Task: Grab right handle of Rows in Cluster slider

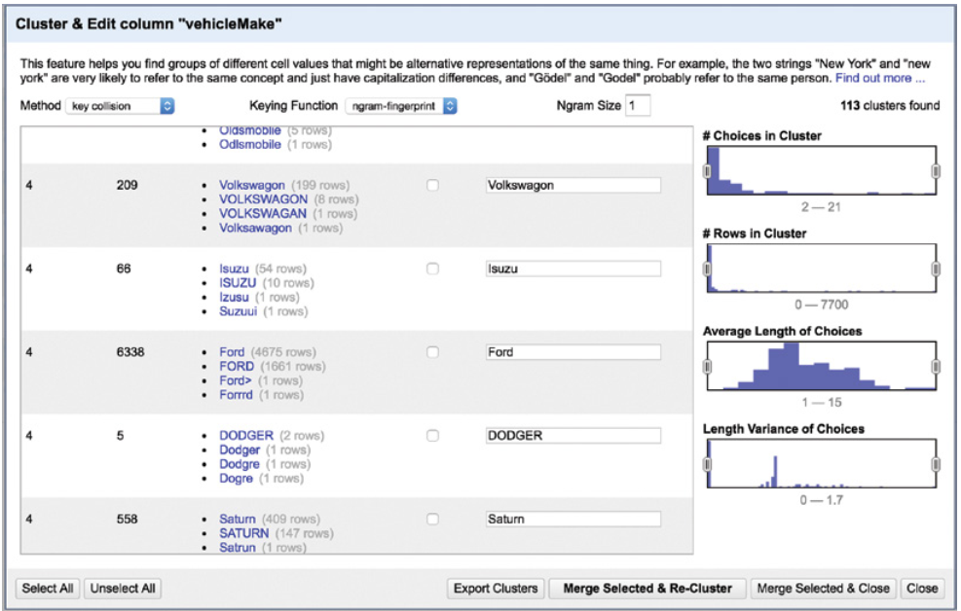Action: coord(936,269)
